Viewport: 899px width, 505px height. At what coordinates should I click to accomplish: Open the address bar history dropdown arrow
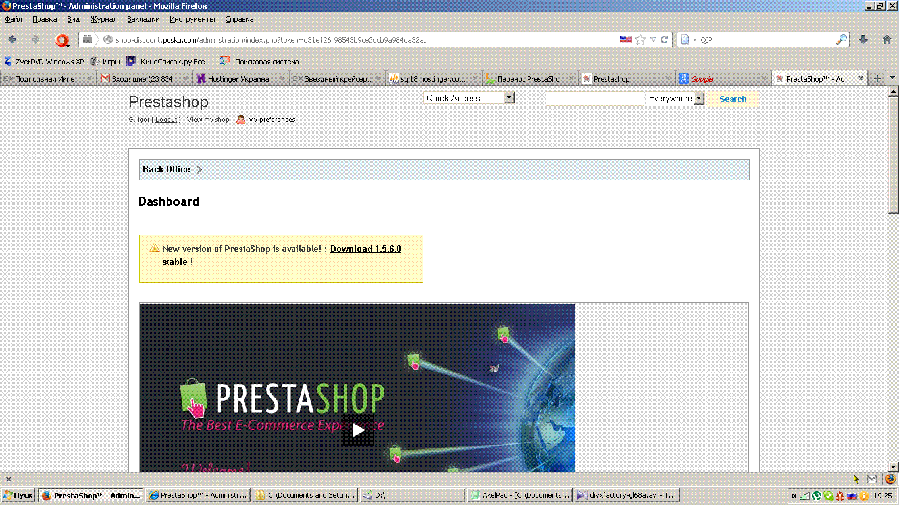tap(653, 39)
